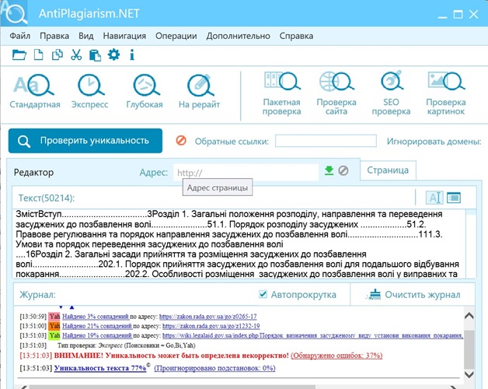
Task: Open file with the folder icon
Action: [x=19, y=55]
